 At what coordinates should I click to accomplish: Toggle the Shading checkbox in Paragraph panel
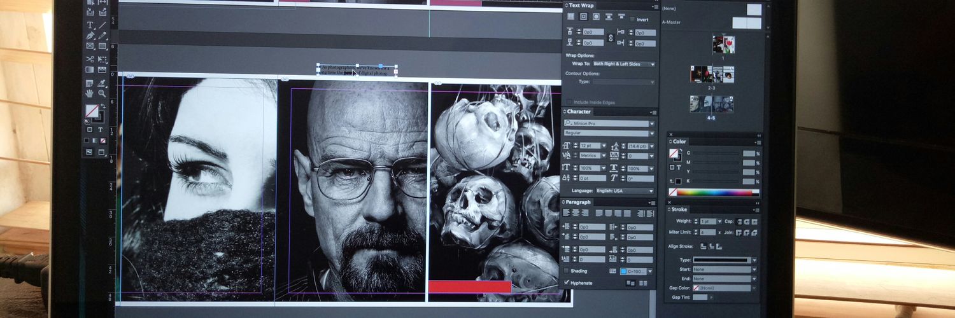[x=567, y=271]
